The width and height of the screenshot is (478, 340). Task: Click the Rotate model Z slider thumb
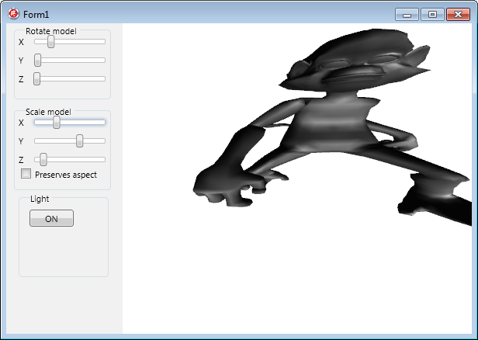[37, 78]
